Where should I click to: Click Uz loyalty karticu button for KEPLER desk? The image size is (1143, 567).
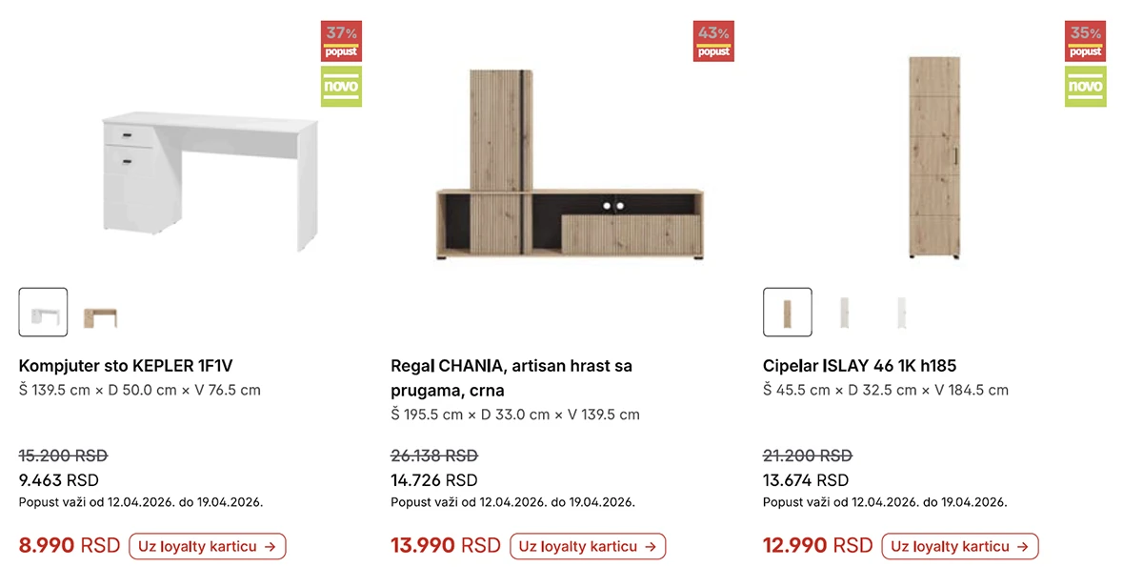tap(207, 546)
